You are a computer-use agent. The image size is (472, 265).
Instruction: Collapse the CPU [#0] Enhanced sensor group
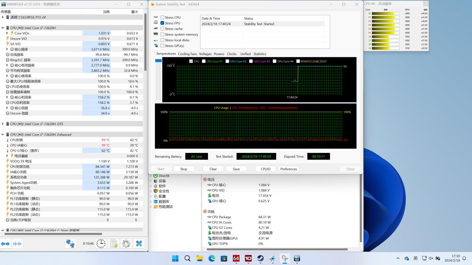click(x=3, y=135)
